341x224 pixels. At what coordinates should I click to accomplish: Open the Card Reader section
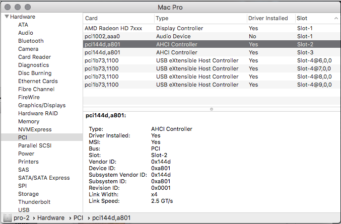(x=35, y=57)
